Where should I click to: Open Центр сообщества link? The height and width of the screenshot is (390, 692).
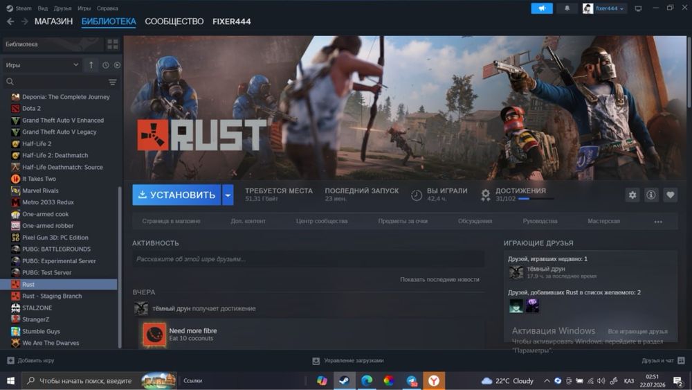(322, 221)
